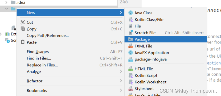Screen dimensions: 221x96
Task: Click the package-info.java icon
Action: pyautogui.click(x=130, y=59)
